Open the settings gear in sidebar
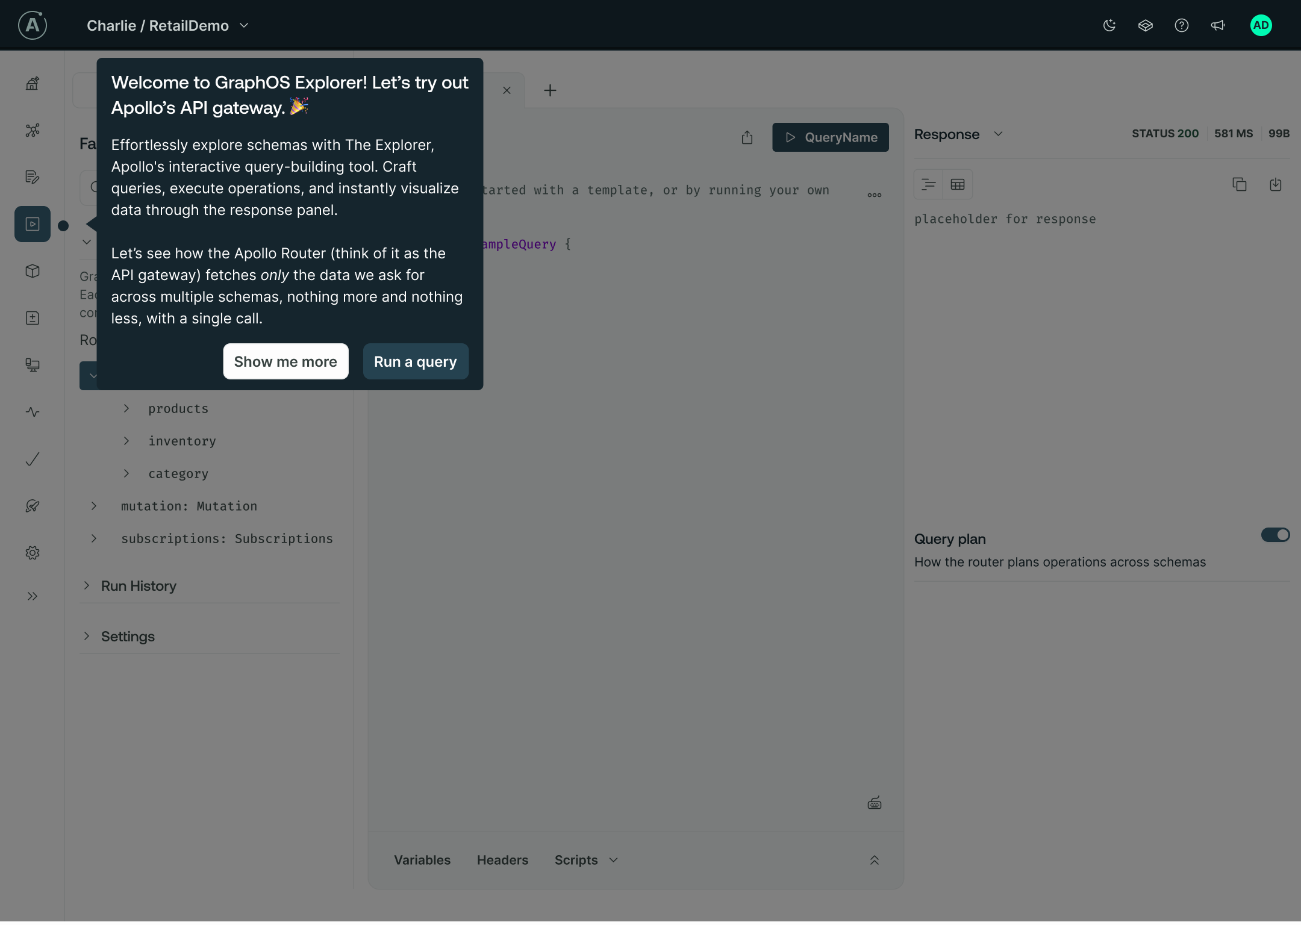 [x=33, y=553]
